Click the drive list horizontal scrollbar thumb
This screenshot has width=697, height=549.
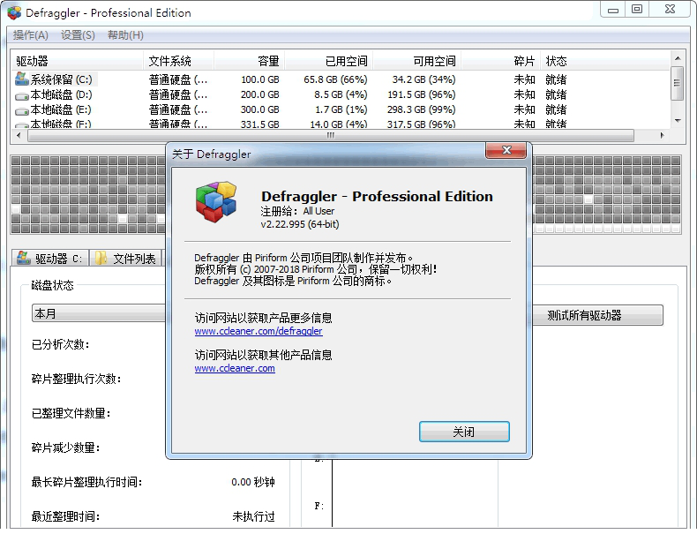(330, 135)
